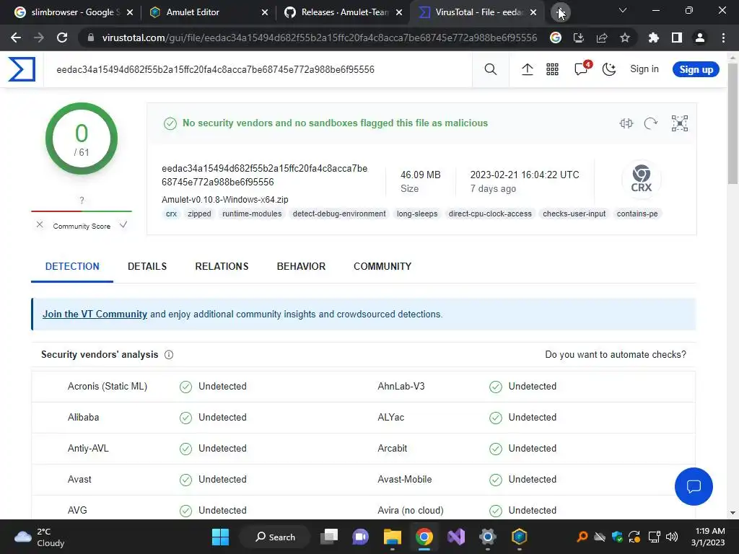Click the runtime-modules tag
The image size is (739, 554).
pos(252,214)
